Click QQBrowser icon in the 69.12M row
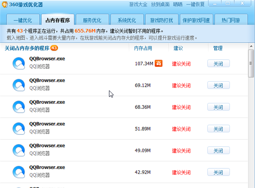Screen dimensions: 255x188 (x=19, y=85)
